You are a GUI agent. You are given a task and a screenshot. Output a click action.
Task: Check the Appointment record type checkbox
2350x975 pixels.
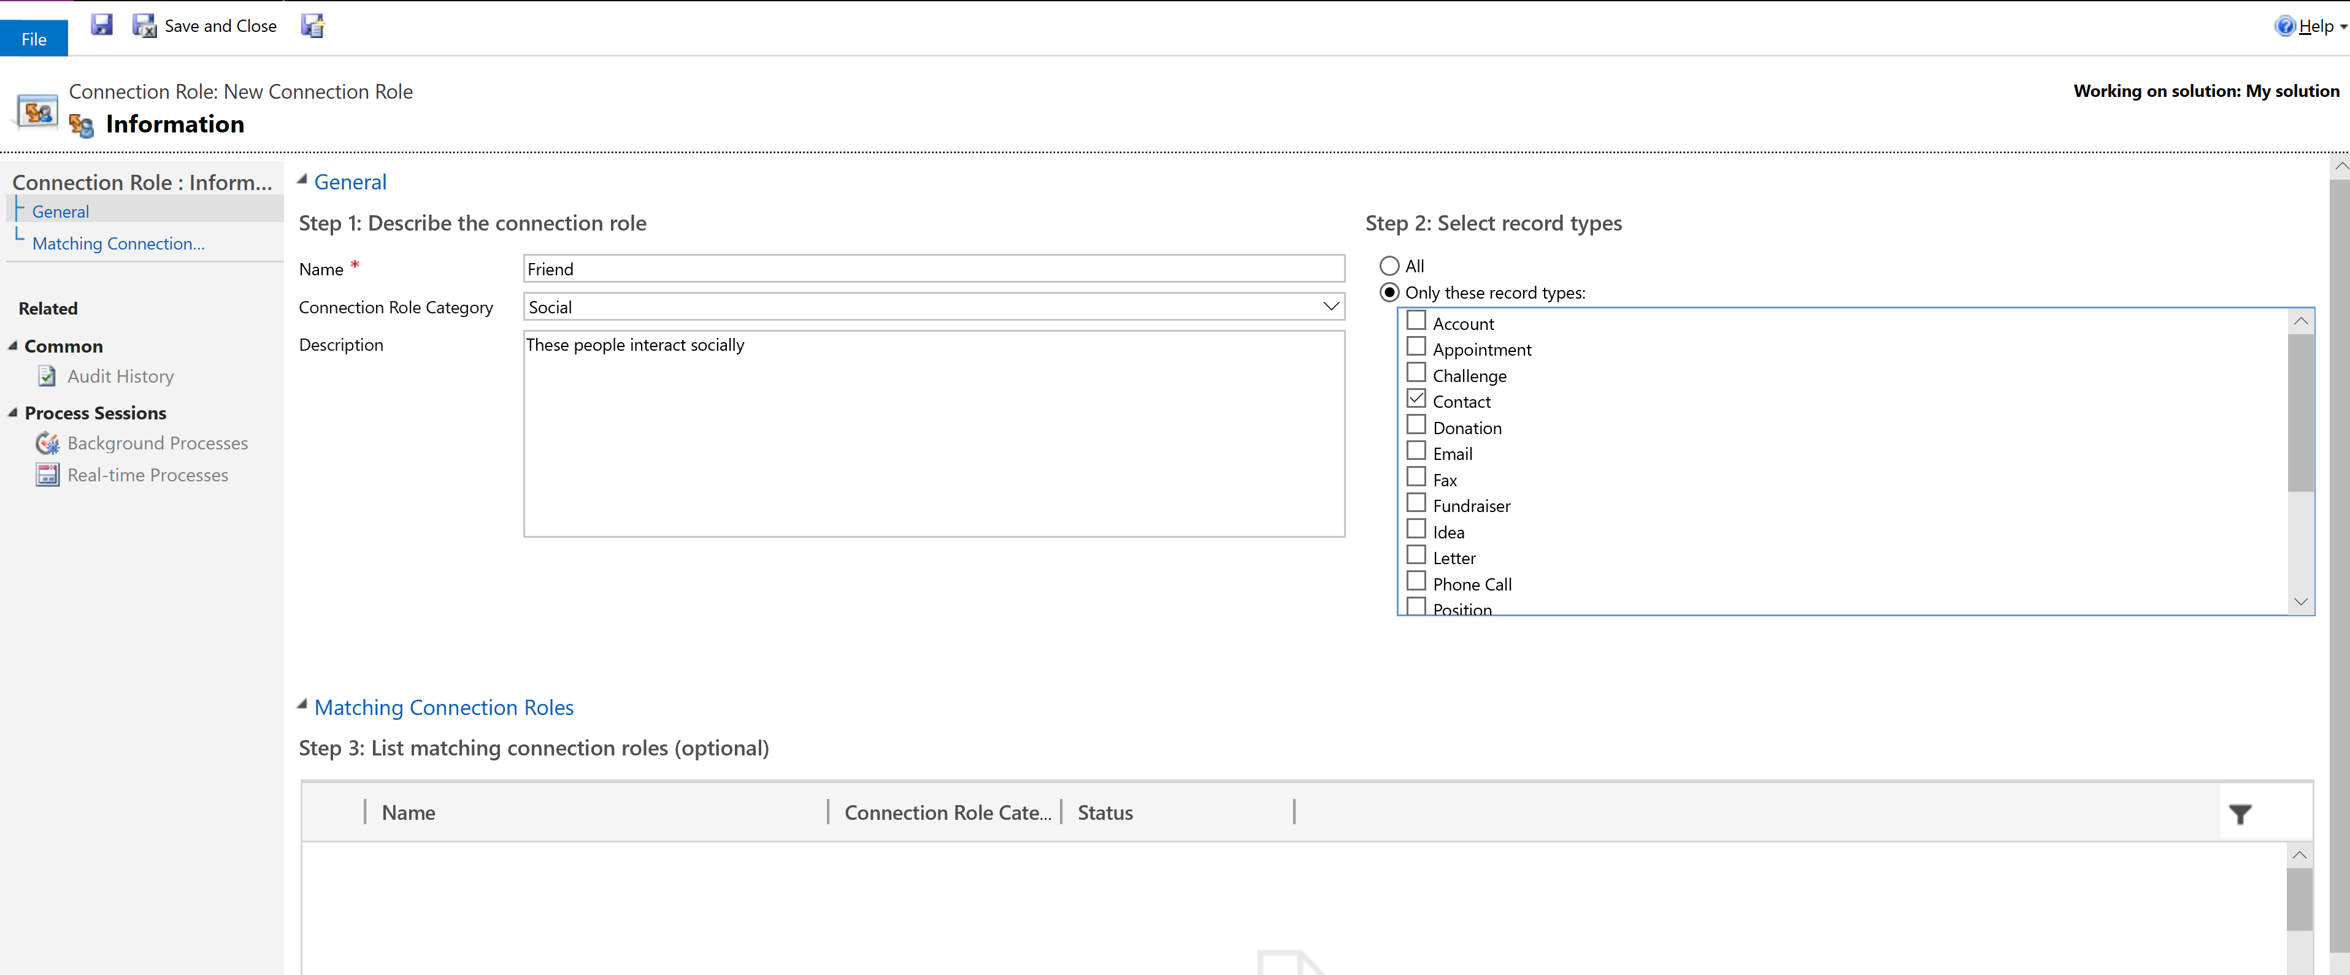pos(1415,348)
